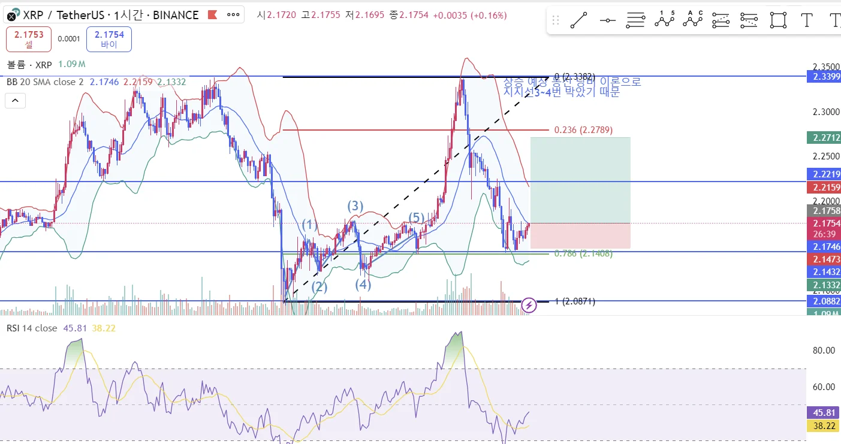This screenshot has width=841, height=444.
Task: Choose the Rectangle shape tool
Action: point(778,20)
